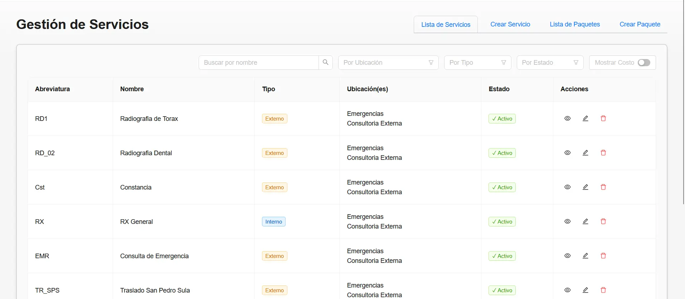The image size is (685, 299).
Task: Click the search magnifier icon button
Action: point(325,63)
